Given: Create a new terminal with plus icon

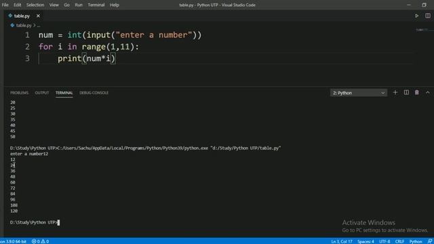Looking at the screenshot, I should pyautogui.click(x=395, y=93).
